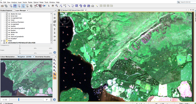Open the search options dropdown magnifier

point(179,2)
